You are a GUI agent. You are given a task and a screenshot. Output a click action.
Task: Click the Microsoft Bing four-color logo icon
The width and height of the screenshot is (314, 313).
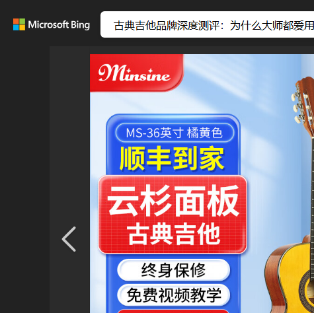[19, 24]
